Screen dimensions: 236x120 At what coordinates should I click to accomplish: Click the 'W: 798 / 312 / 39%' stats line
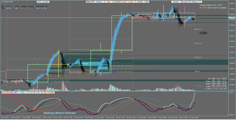pos(217,79)
